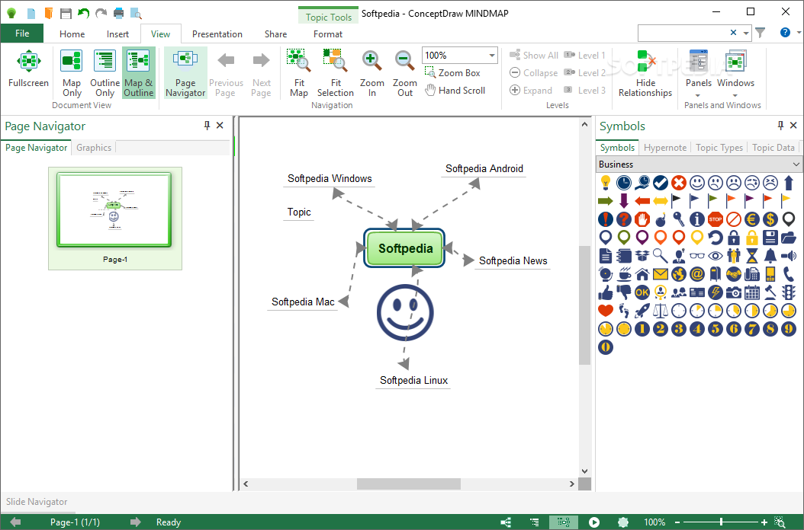Open the Panels dropdown
Viewport: 804px width, 530px height.
(699, 74)
